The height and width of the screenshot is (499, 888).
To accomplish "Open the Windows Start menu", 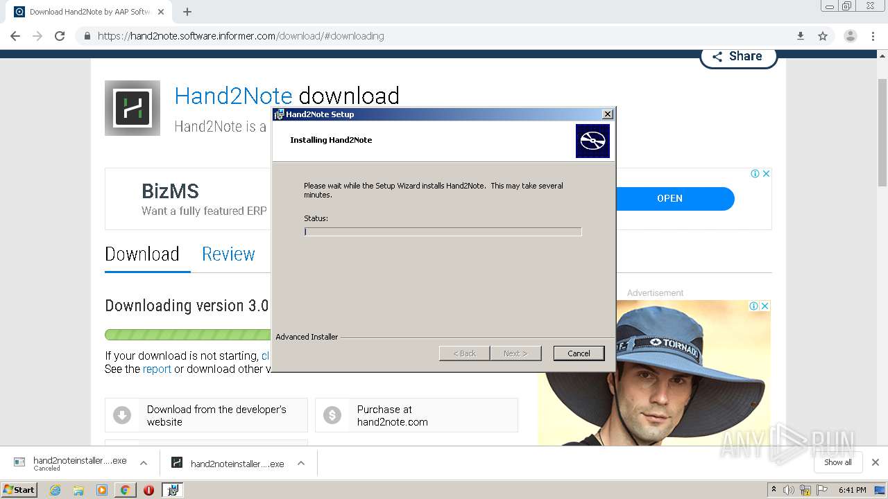I will pyautogui.click(x=19, y=489).
